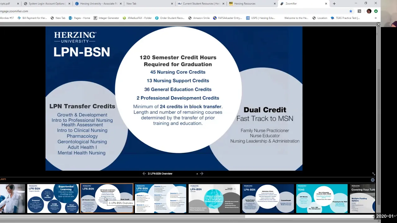Go to the next slide arrow

(202, 173)
